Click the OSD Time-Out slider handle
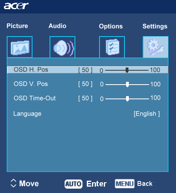Viewport: 176px width, 193px height. tap(127, 99)
